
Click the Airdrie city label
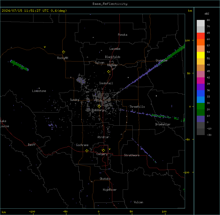(x=103, y=137)
